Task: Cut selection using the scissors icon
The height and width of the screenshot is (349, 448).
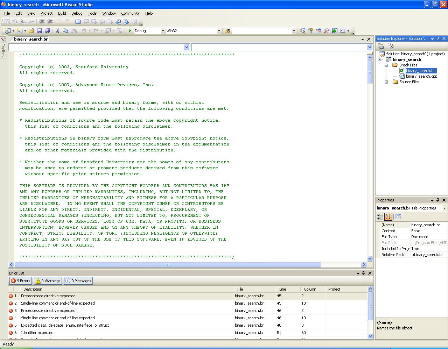Action: pos(57,31)
